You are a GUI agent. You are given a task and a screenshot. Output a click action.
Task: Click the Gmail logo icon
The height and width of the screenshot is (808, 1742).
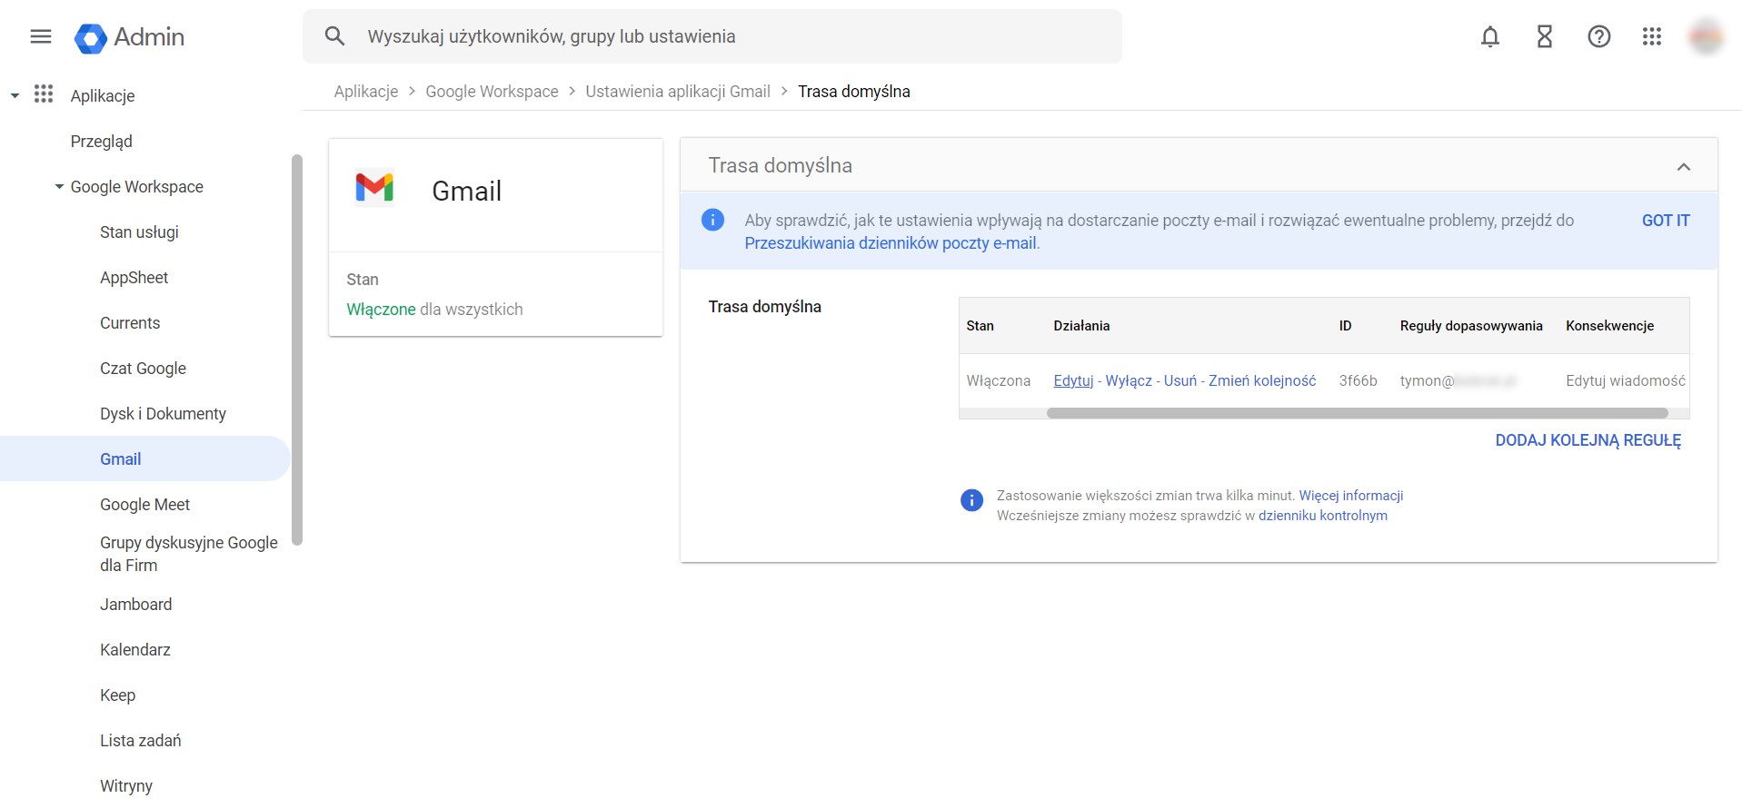coord(374,188)
